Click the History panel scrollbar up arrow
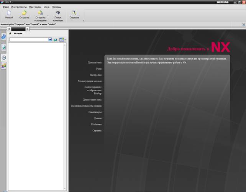The height and width of the screenshot is (192, 246). coord(65,45)
